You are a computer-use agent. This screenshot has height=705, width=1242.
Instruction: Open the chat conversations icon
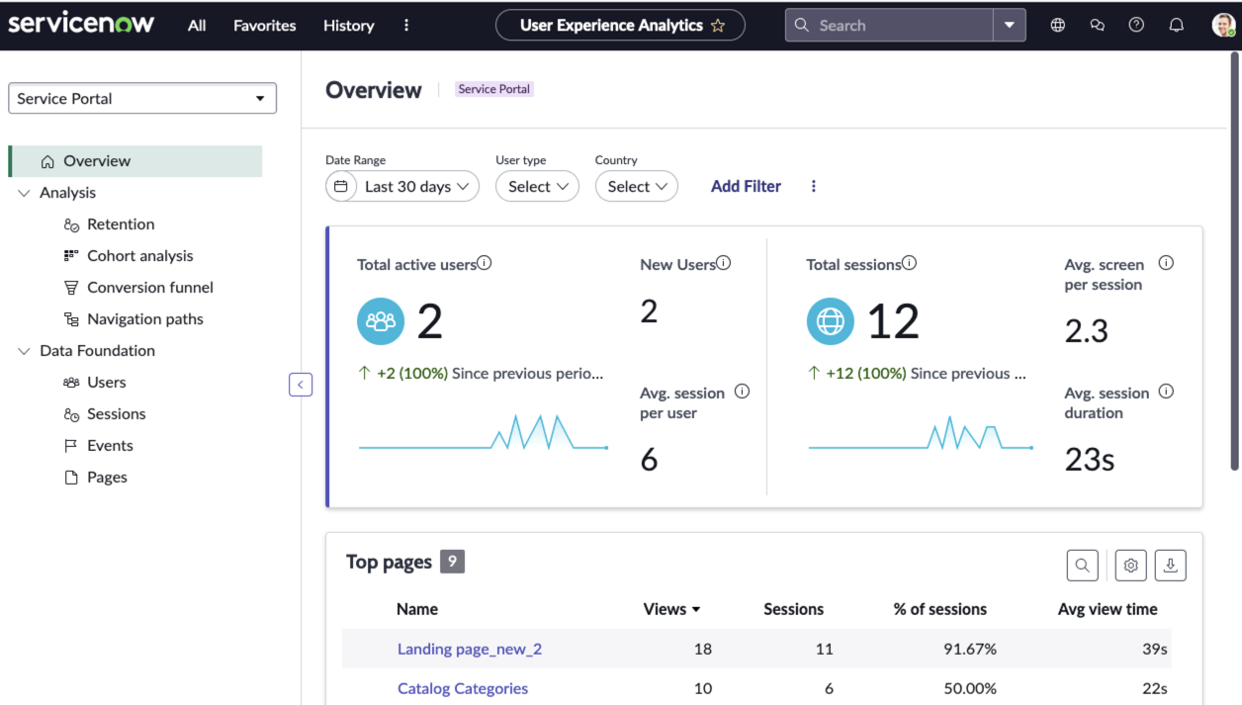pos(1098,26)
